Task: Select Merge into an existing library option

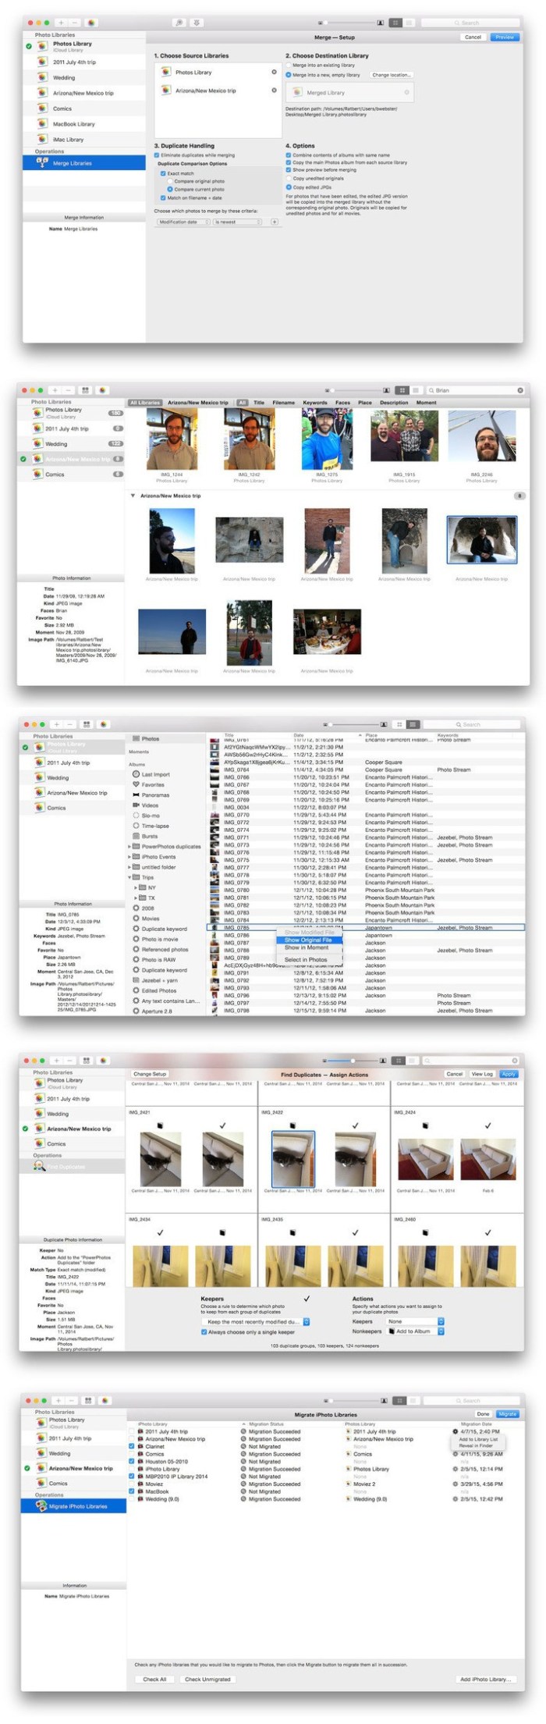Action: coord(289,66)
